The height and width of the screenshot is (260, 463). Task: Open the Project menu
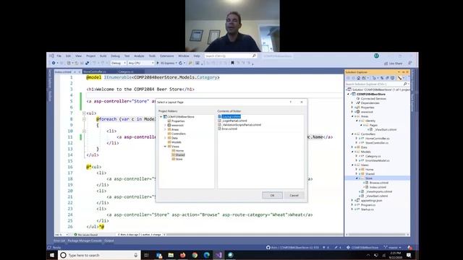[90, 56]
